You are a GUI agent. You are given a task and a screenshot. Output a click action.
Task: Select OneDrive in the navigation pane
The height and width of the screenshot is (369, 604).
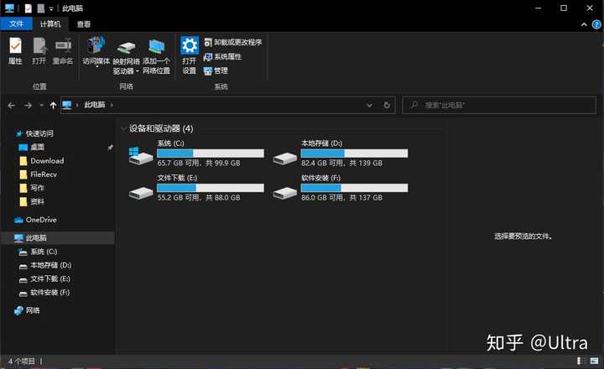point(41,220)
